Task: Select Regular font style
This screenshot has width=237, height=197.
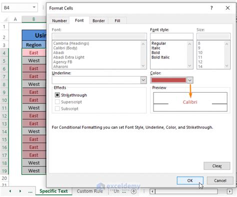Action: point(158,44)
